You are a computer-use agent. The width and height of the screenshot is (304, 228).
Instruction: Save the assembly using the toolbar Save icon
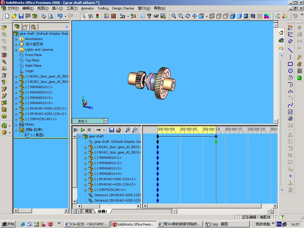pyautogui.click(x=21, y=16)
